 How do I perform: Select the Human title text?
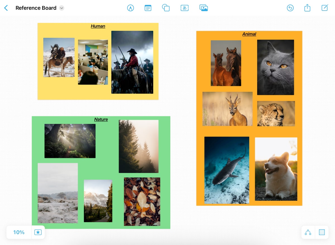[x=98, y=26]
